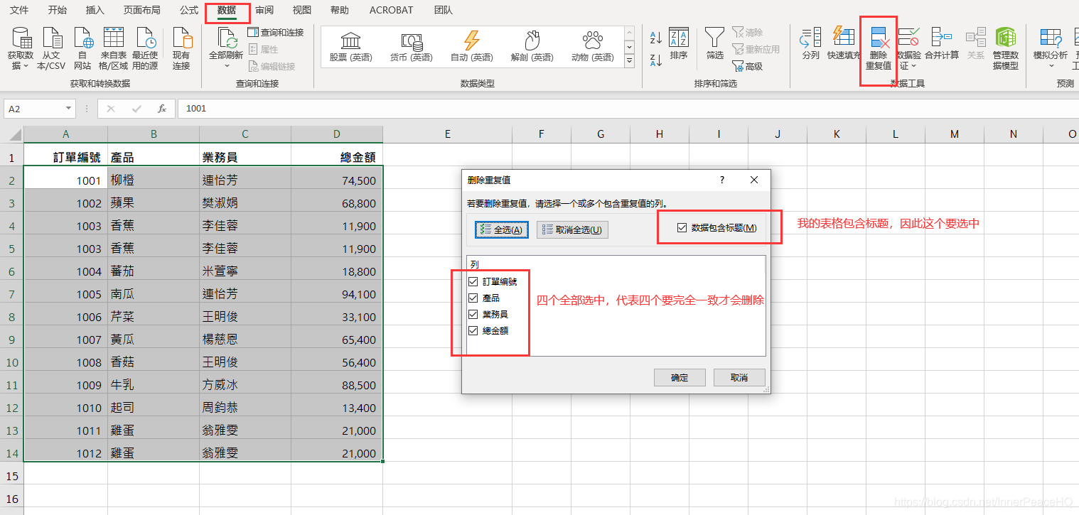Click cell with value 94,100
The height and width of the screenshot is (515, 1079).
[337, 294]
